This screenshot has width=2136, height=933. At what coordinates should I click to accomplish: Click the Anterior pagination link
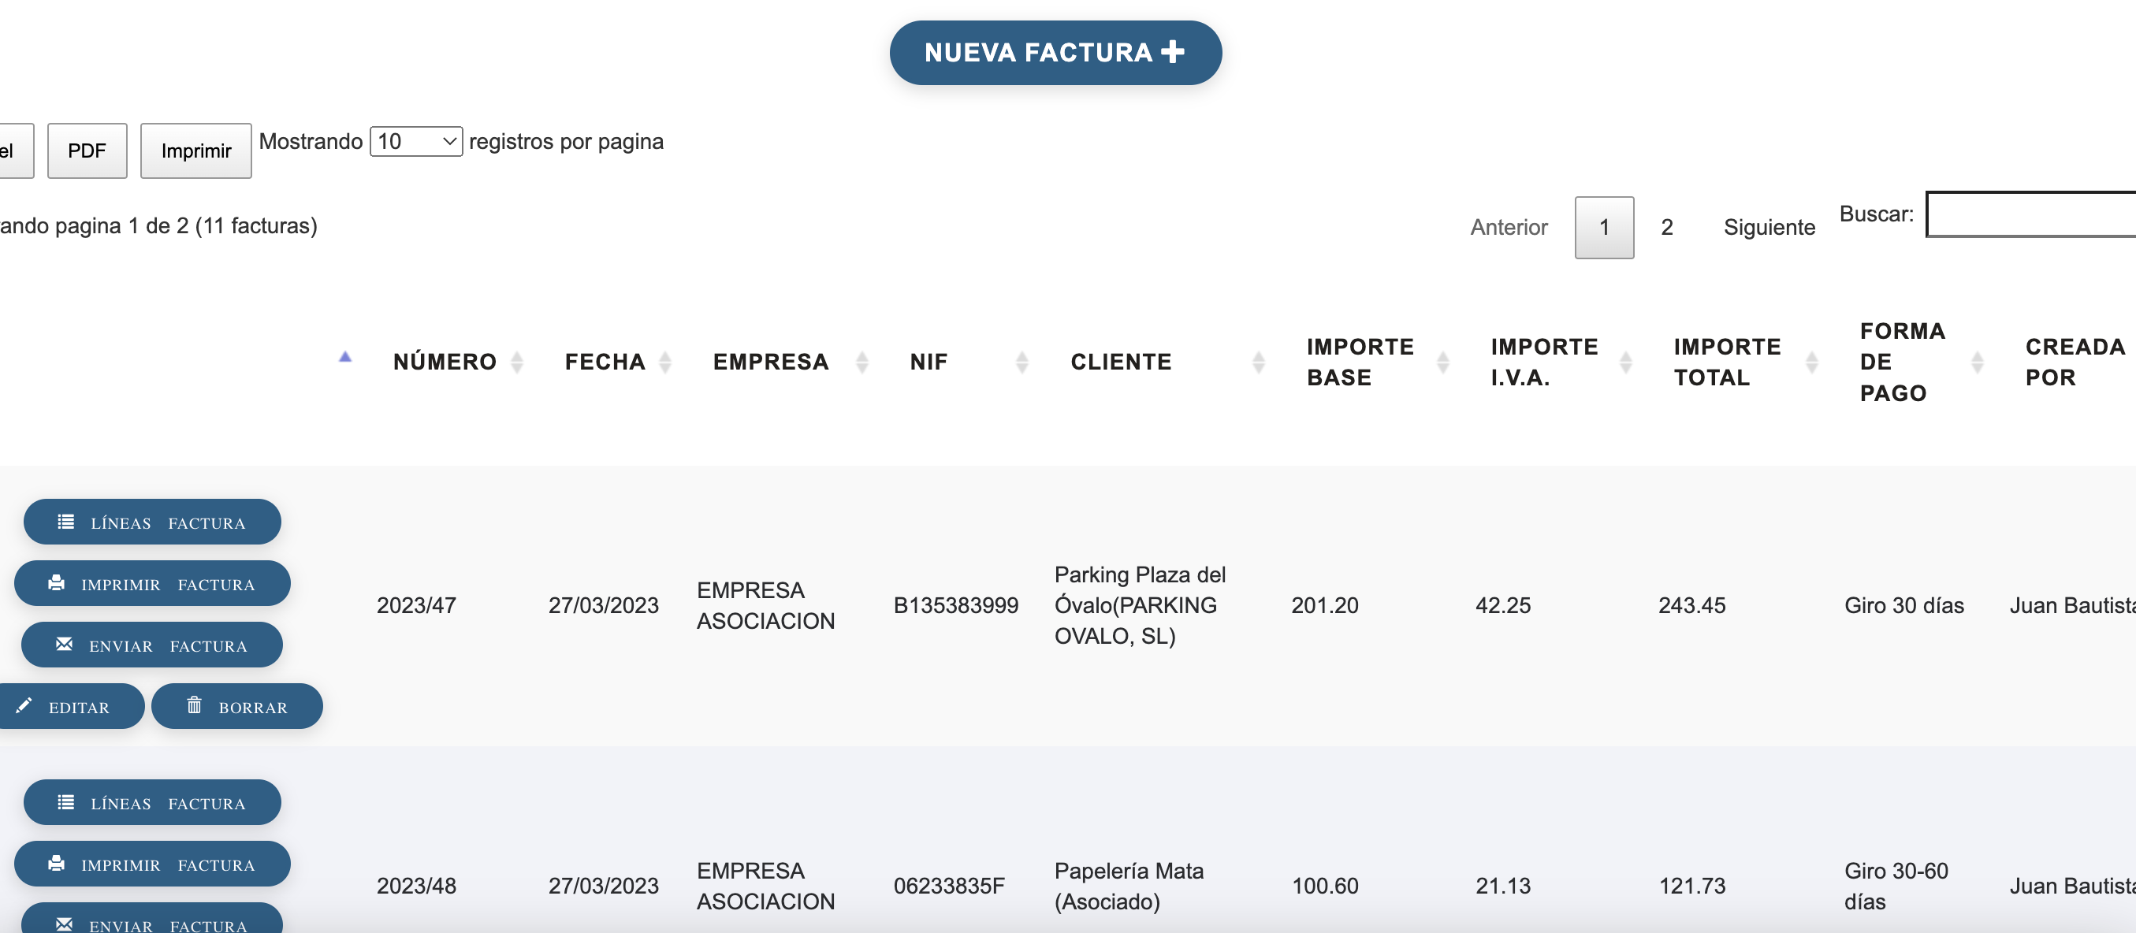pyautogui.click(x=1509, y=227)
